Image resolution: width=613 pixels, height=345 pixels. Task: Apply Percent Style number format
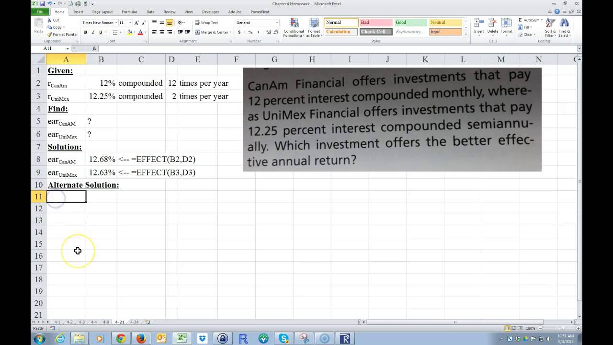click(250, 32)
